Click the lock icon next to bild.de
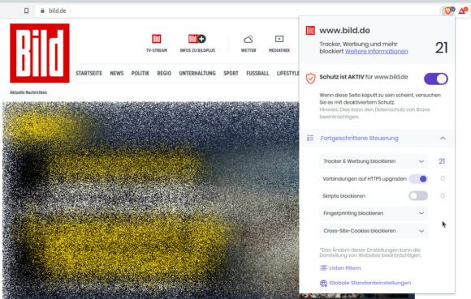This screenshot has width=471, height=299. click(42, 11)
